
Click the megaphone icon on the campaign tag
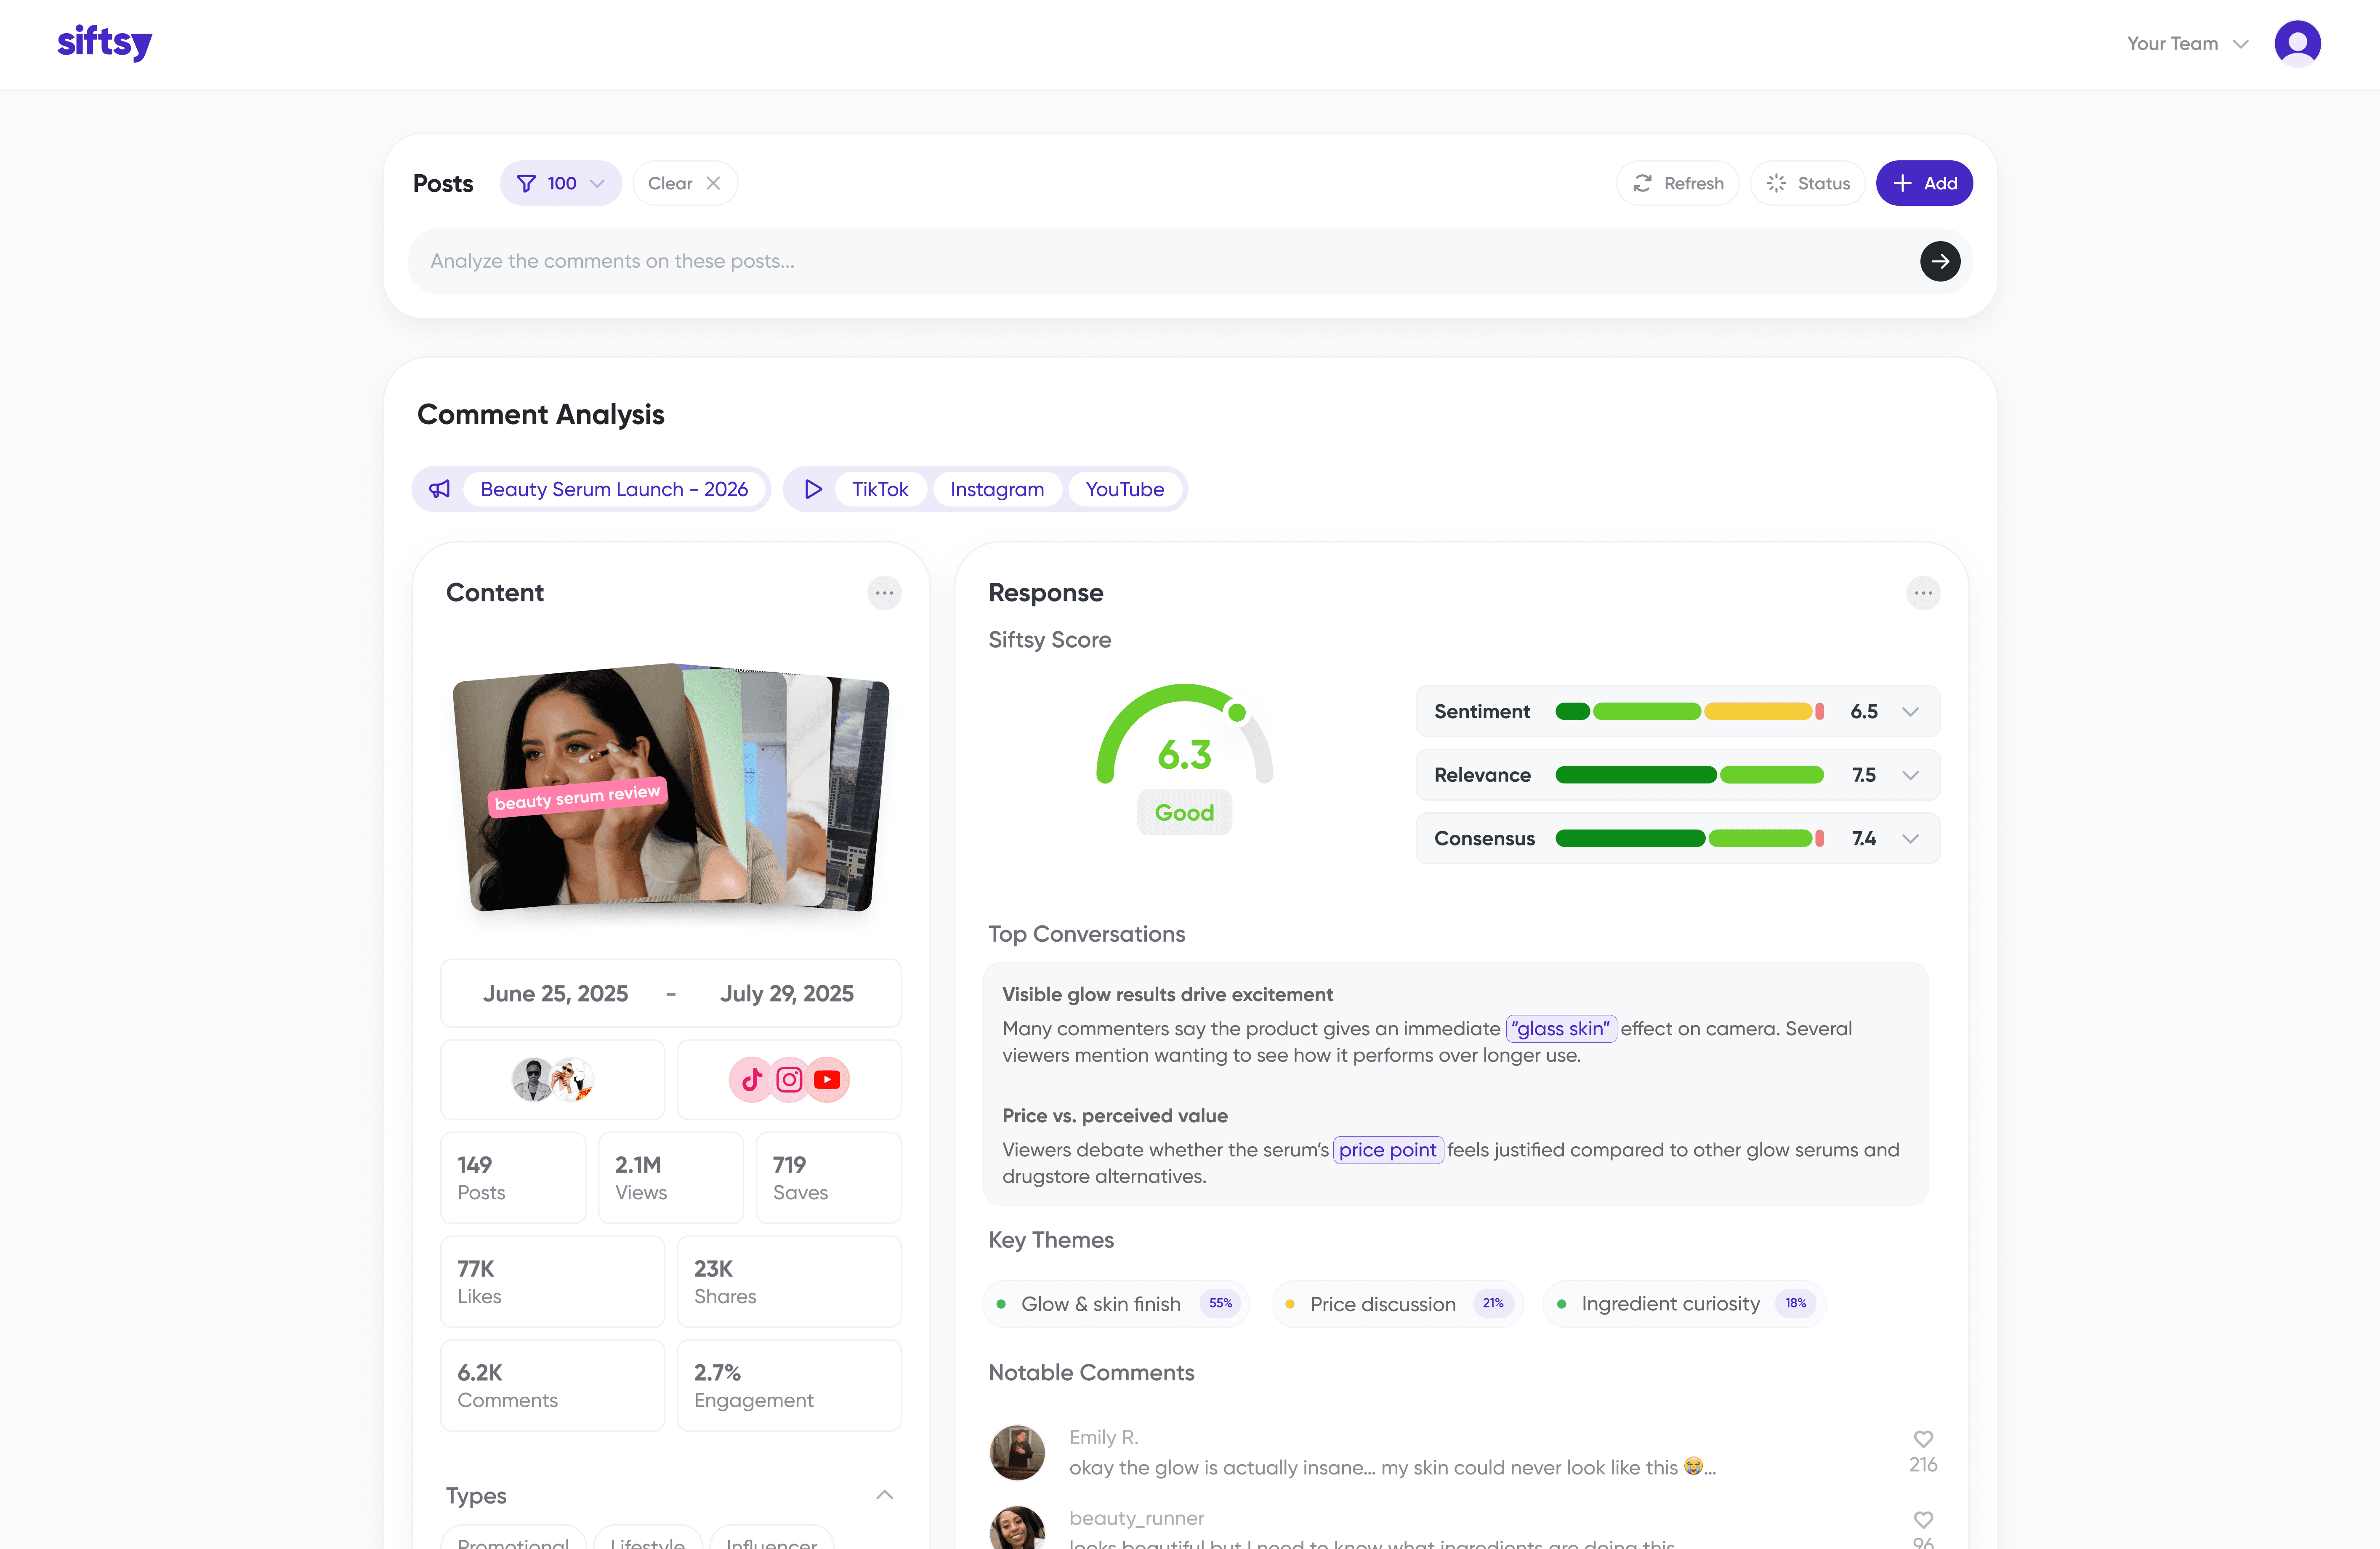pos(440,489)
